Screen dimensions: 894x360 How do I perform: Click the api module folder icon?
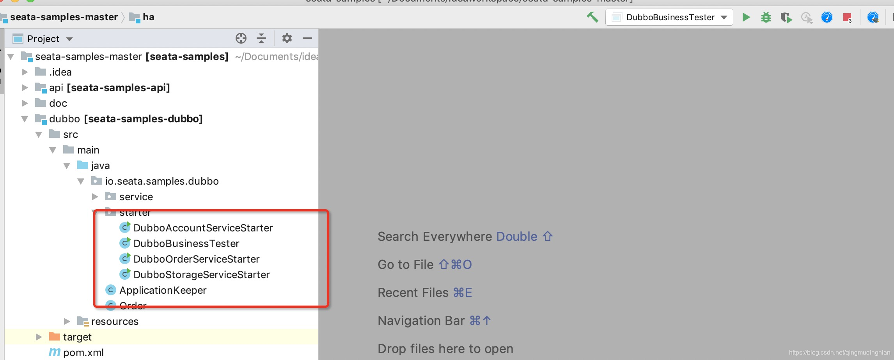[41, 88]
